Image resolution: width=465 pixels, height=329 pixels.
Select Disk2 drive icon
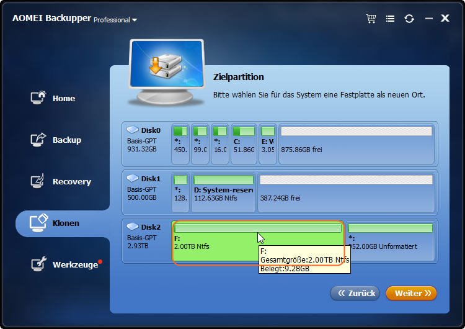coord(133,227)
